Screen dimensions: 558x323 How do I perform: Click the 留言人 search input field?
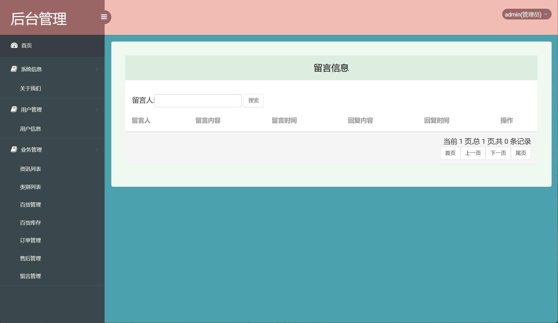click(198, 100)
